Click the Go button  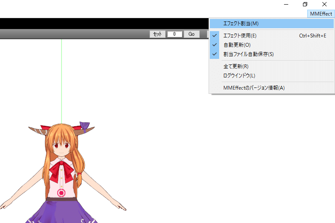coord(192,34)
